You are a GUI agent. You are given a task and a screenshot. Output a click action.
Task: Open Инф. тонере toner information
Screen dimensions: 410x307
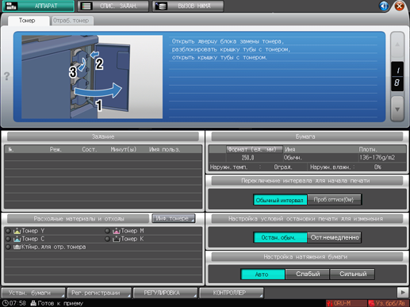(x=174, y=218)
